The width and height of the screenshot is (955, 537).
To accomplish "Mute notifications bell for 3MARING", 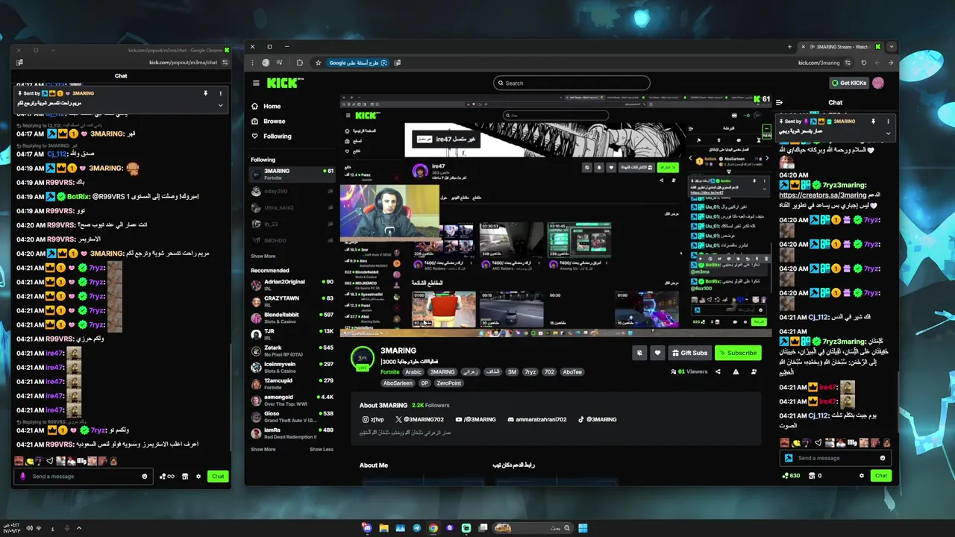I will pos(639,353).
